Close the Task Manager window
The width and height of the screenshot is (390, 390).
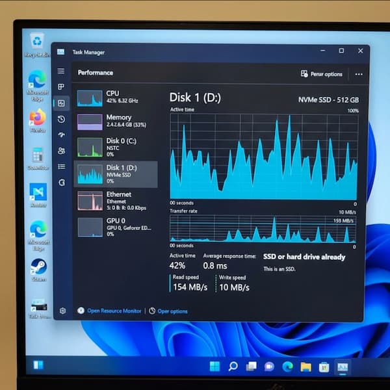(x=360, y=51)
